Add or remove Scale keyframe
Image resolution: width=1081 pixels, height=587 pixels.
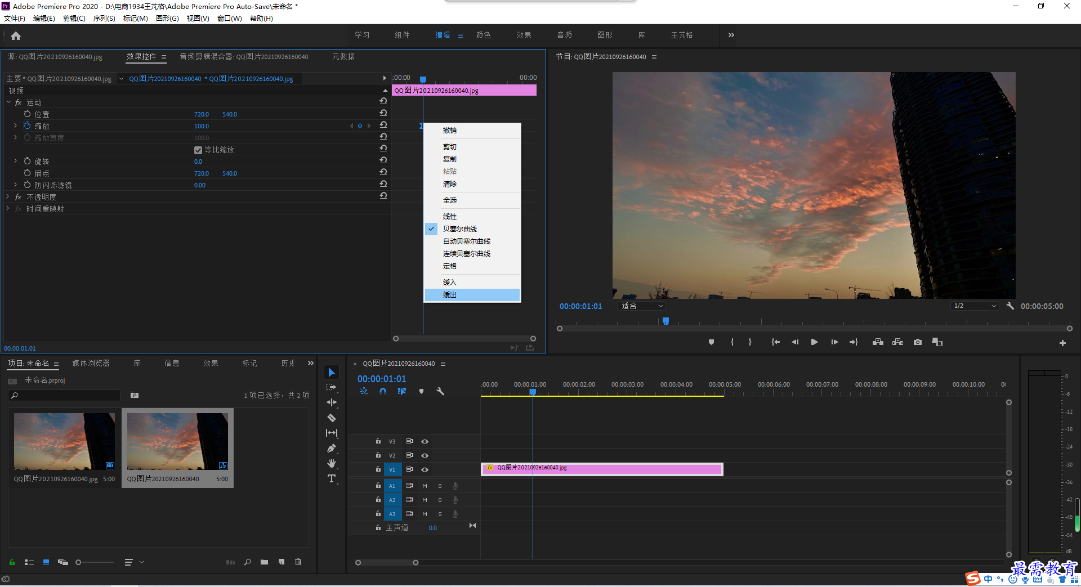[x=360, y=126]
